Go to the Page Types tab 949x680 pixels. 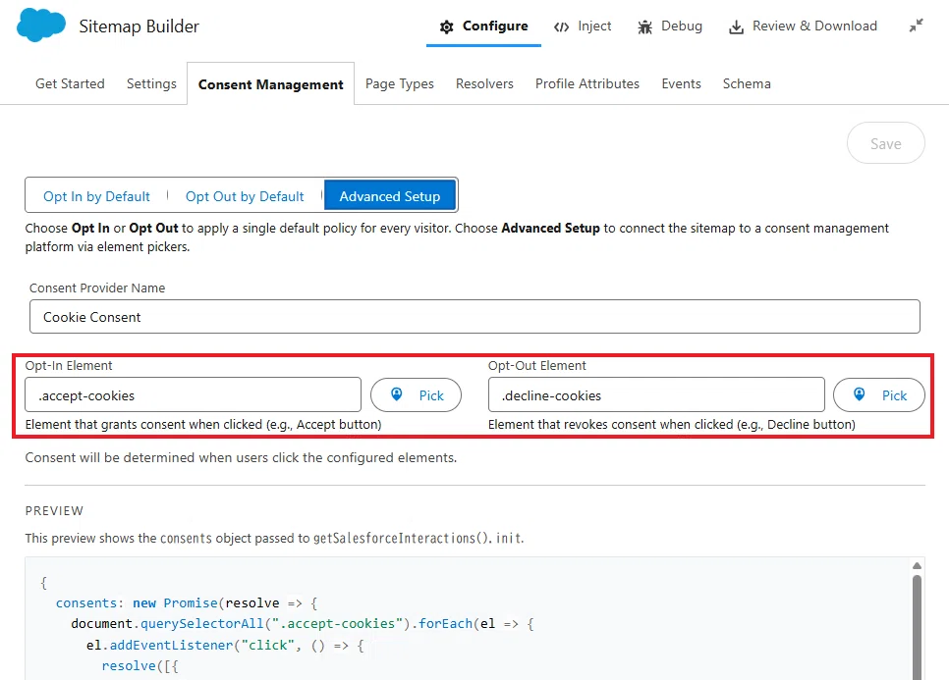(400, 83)
